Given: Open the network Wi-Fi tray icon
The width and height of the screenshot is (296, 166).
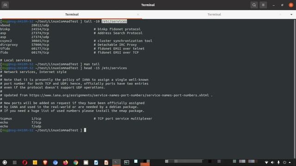Looking at the screenshot, I should point(266,162).
